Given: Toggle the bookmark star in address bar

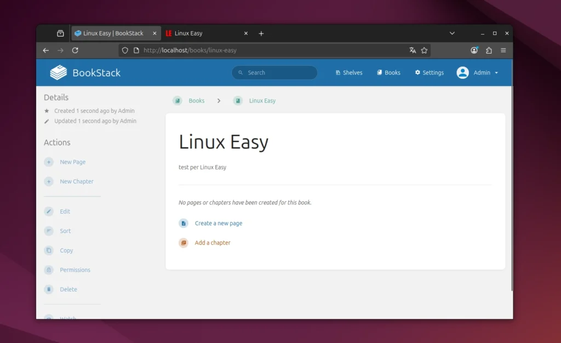Looking at the screenshot, I should 425,50.
